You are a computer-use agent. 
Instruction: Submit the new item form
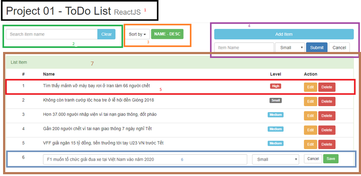click(317, 48)
